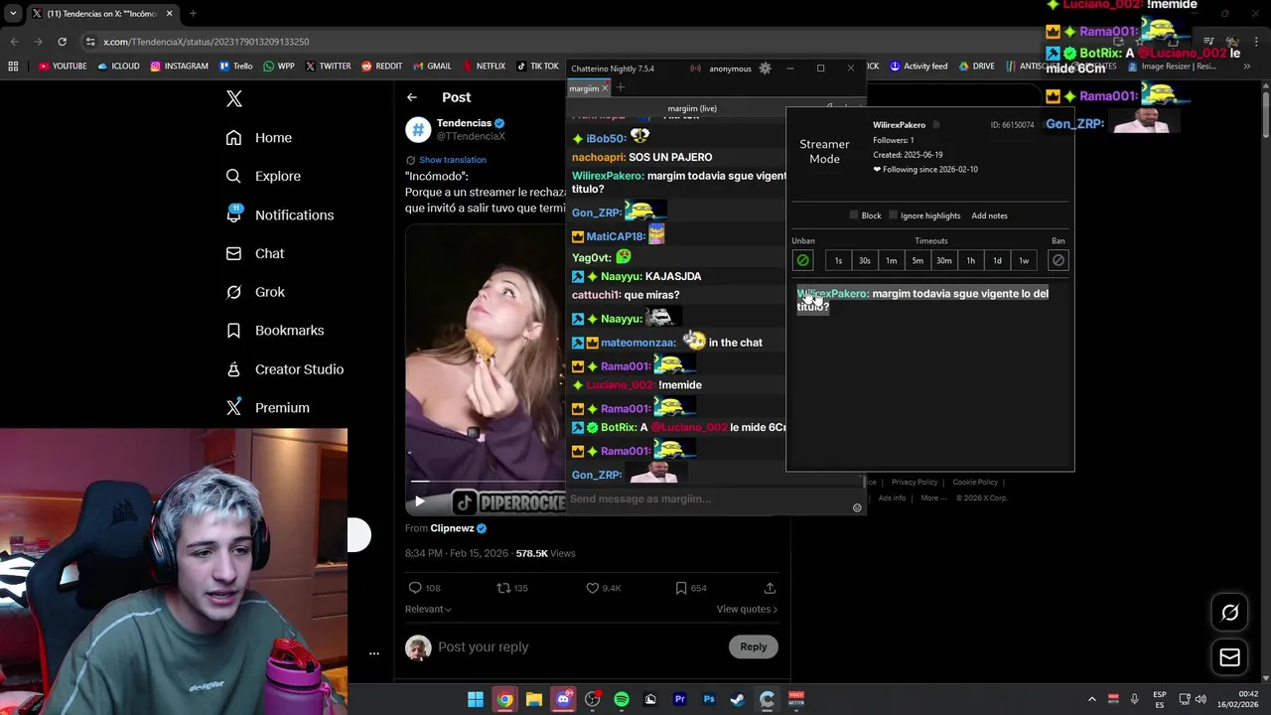The height and width of the screenshot is (715, 1271).
Task: Open Creator Studio in the X sidebar
Action: [284, 368]
